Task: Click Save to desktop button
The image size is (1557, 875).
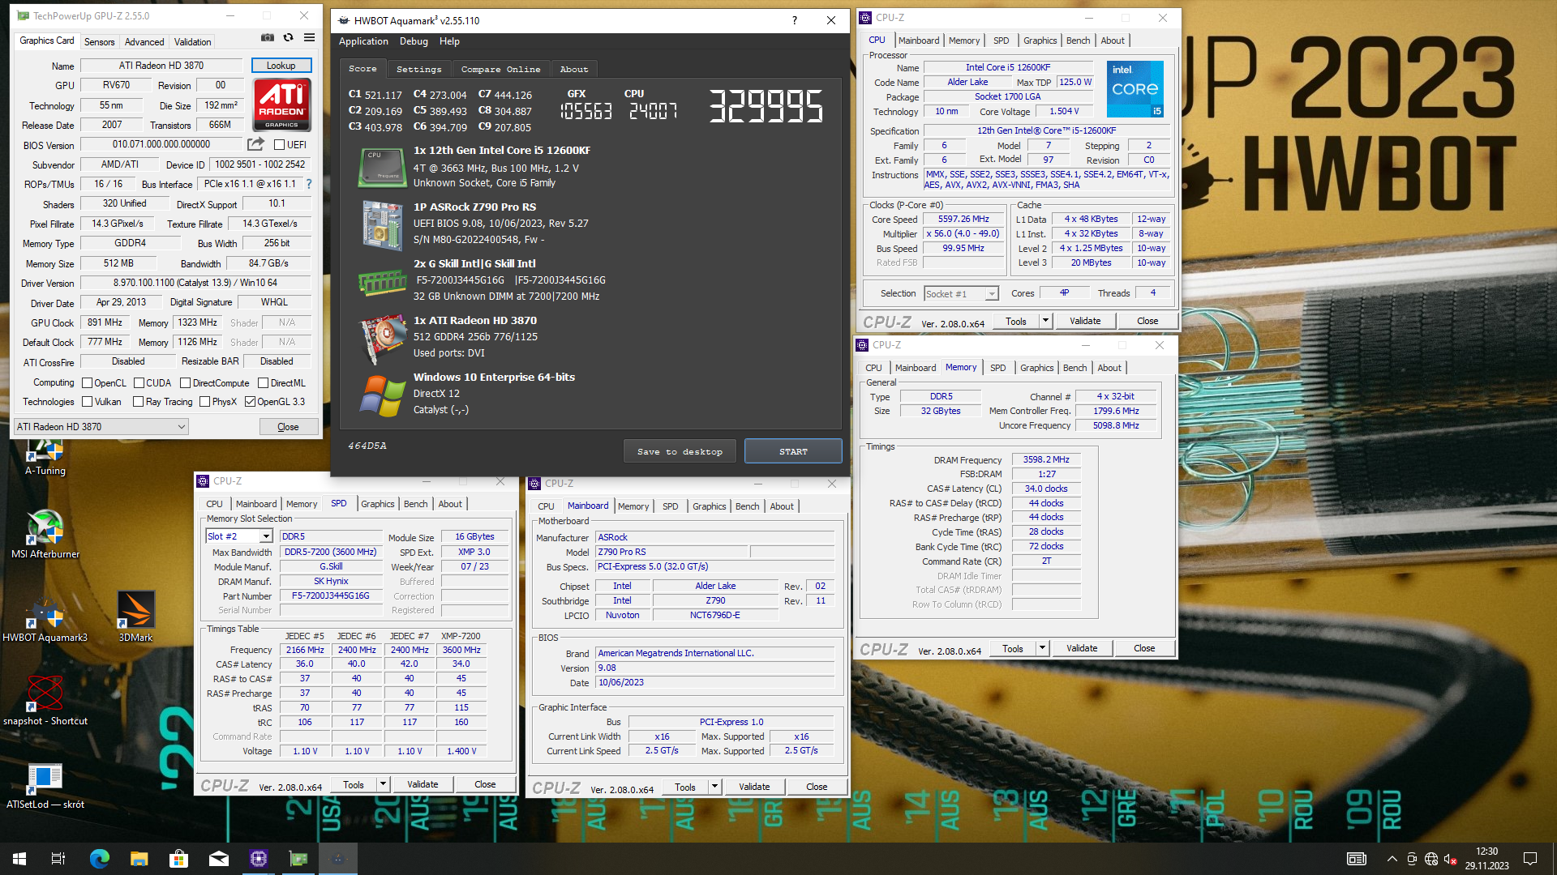Action: (x=680, y=451)
